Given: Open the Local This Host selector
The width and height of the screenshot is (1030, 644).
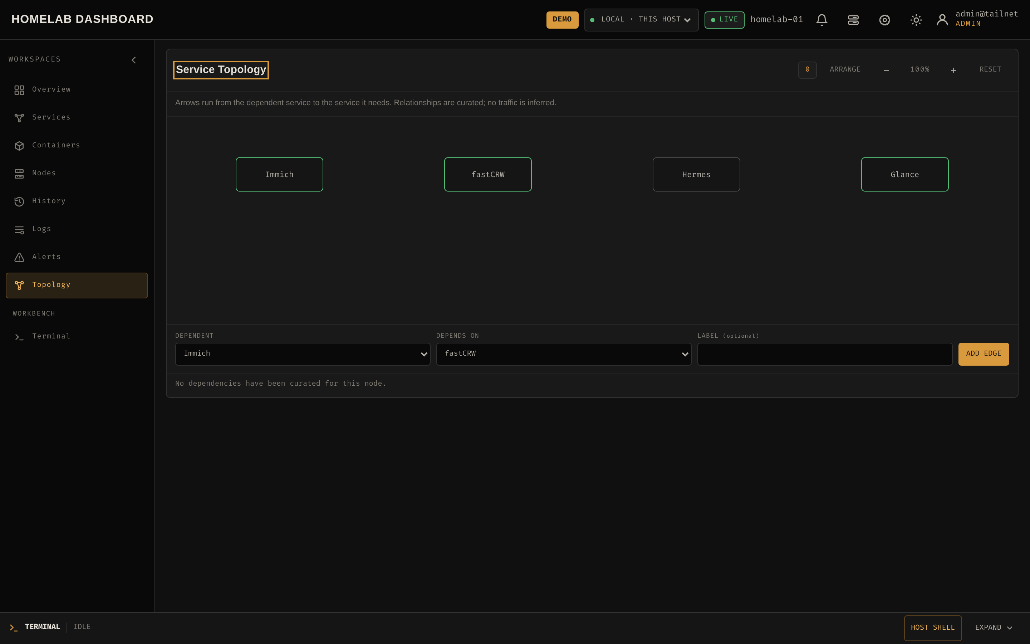Looking at the screenshot, I should click(x=641, y=20).
